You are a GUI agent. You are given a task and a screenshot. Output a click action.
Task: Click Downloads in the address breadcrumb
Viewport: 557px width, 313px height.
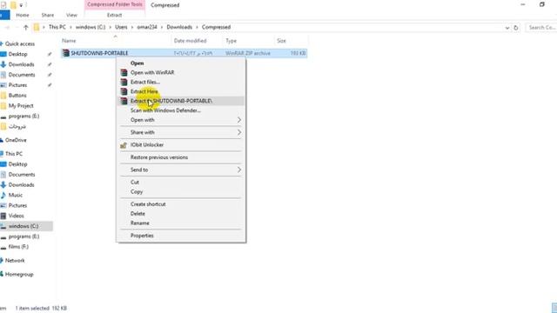coord(179,27)
